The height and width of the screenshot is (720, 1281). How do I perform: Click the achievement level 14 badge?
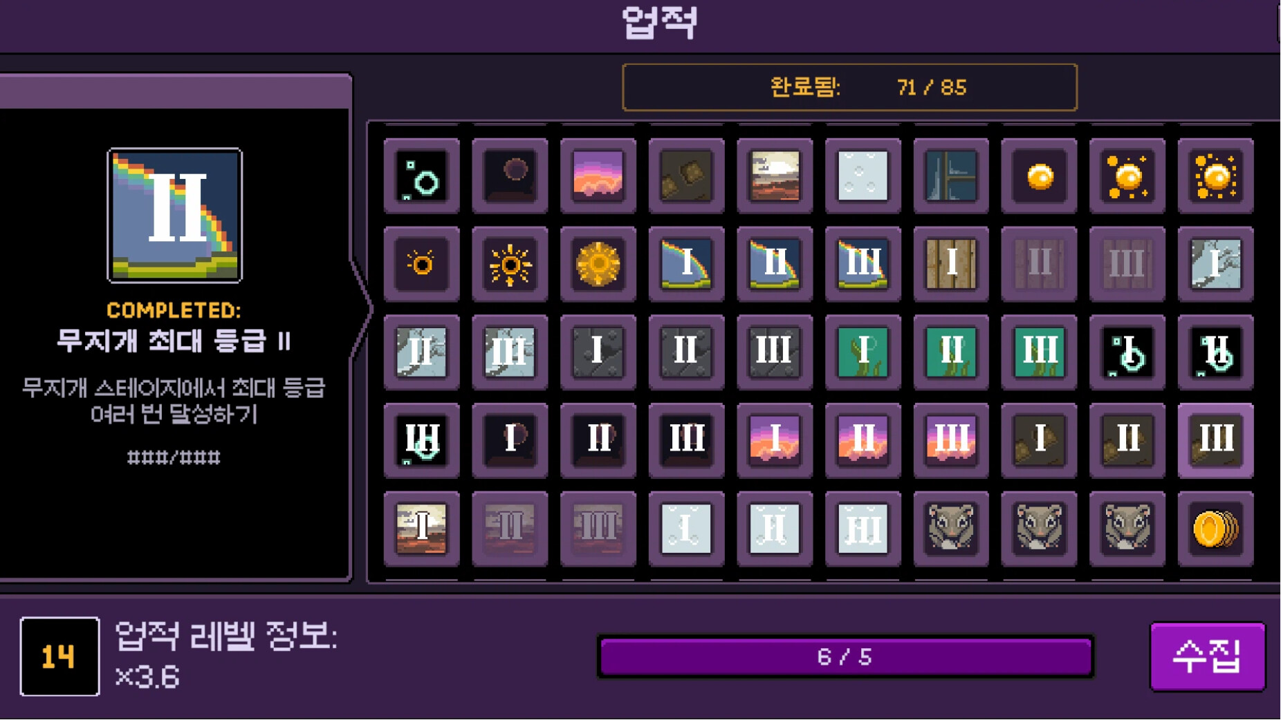[59, 656]
